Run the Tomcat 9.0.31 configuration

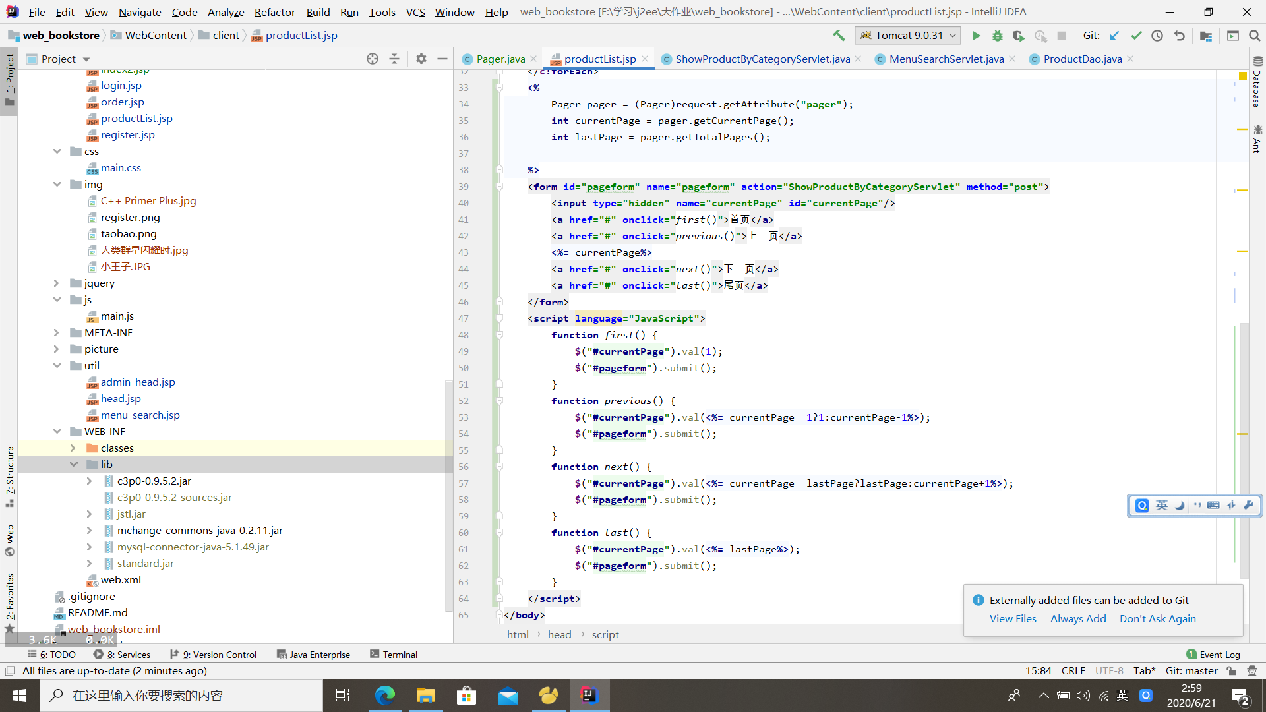(976, 36)
